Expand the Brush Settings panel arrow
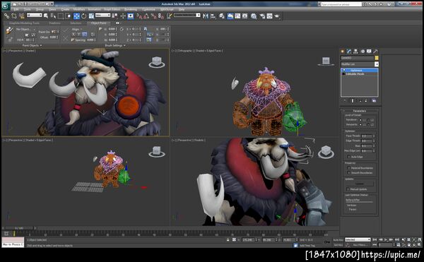Screen dimensions: 424x262 click(124, 46)
